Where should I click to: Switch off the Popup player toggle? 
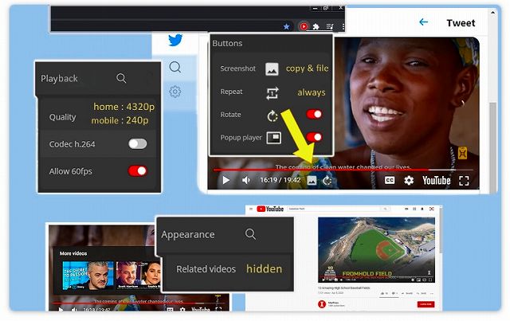[x=314, y=137]
